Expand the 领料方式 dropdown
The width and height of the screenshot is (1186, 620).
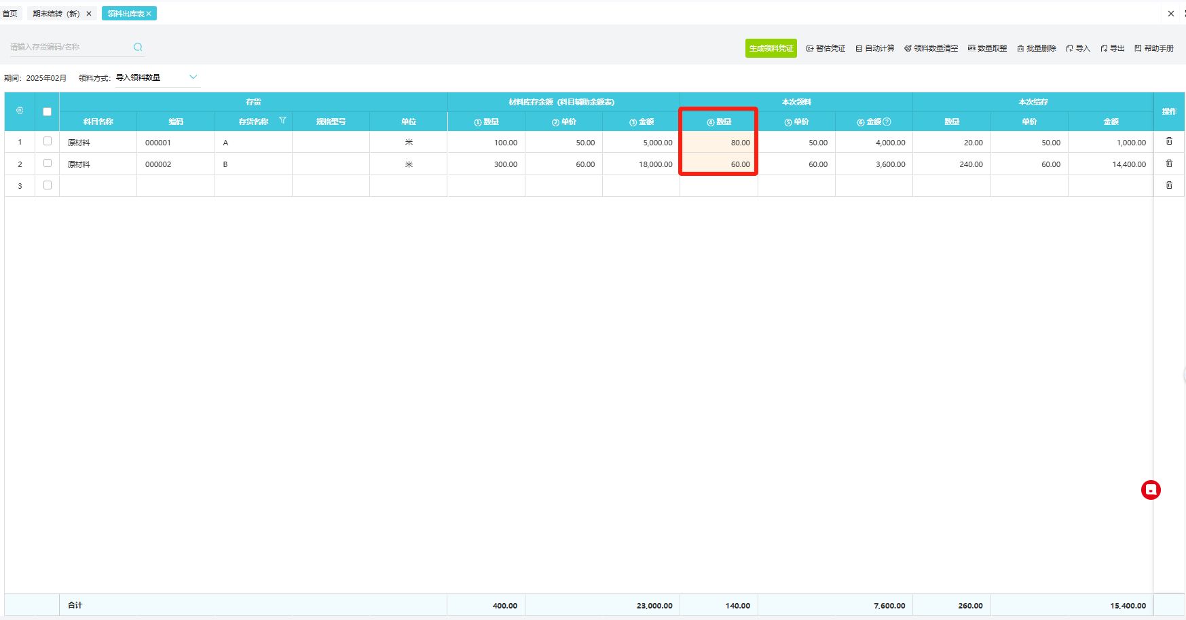click(x=193, y=77)
